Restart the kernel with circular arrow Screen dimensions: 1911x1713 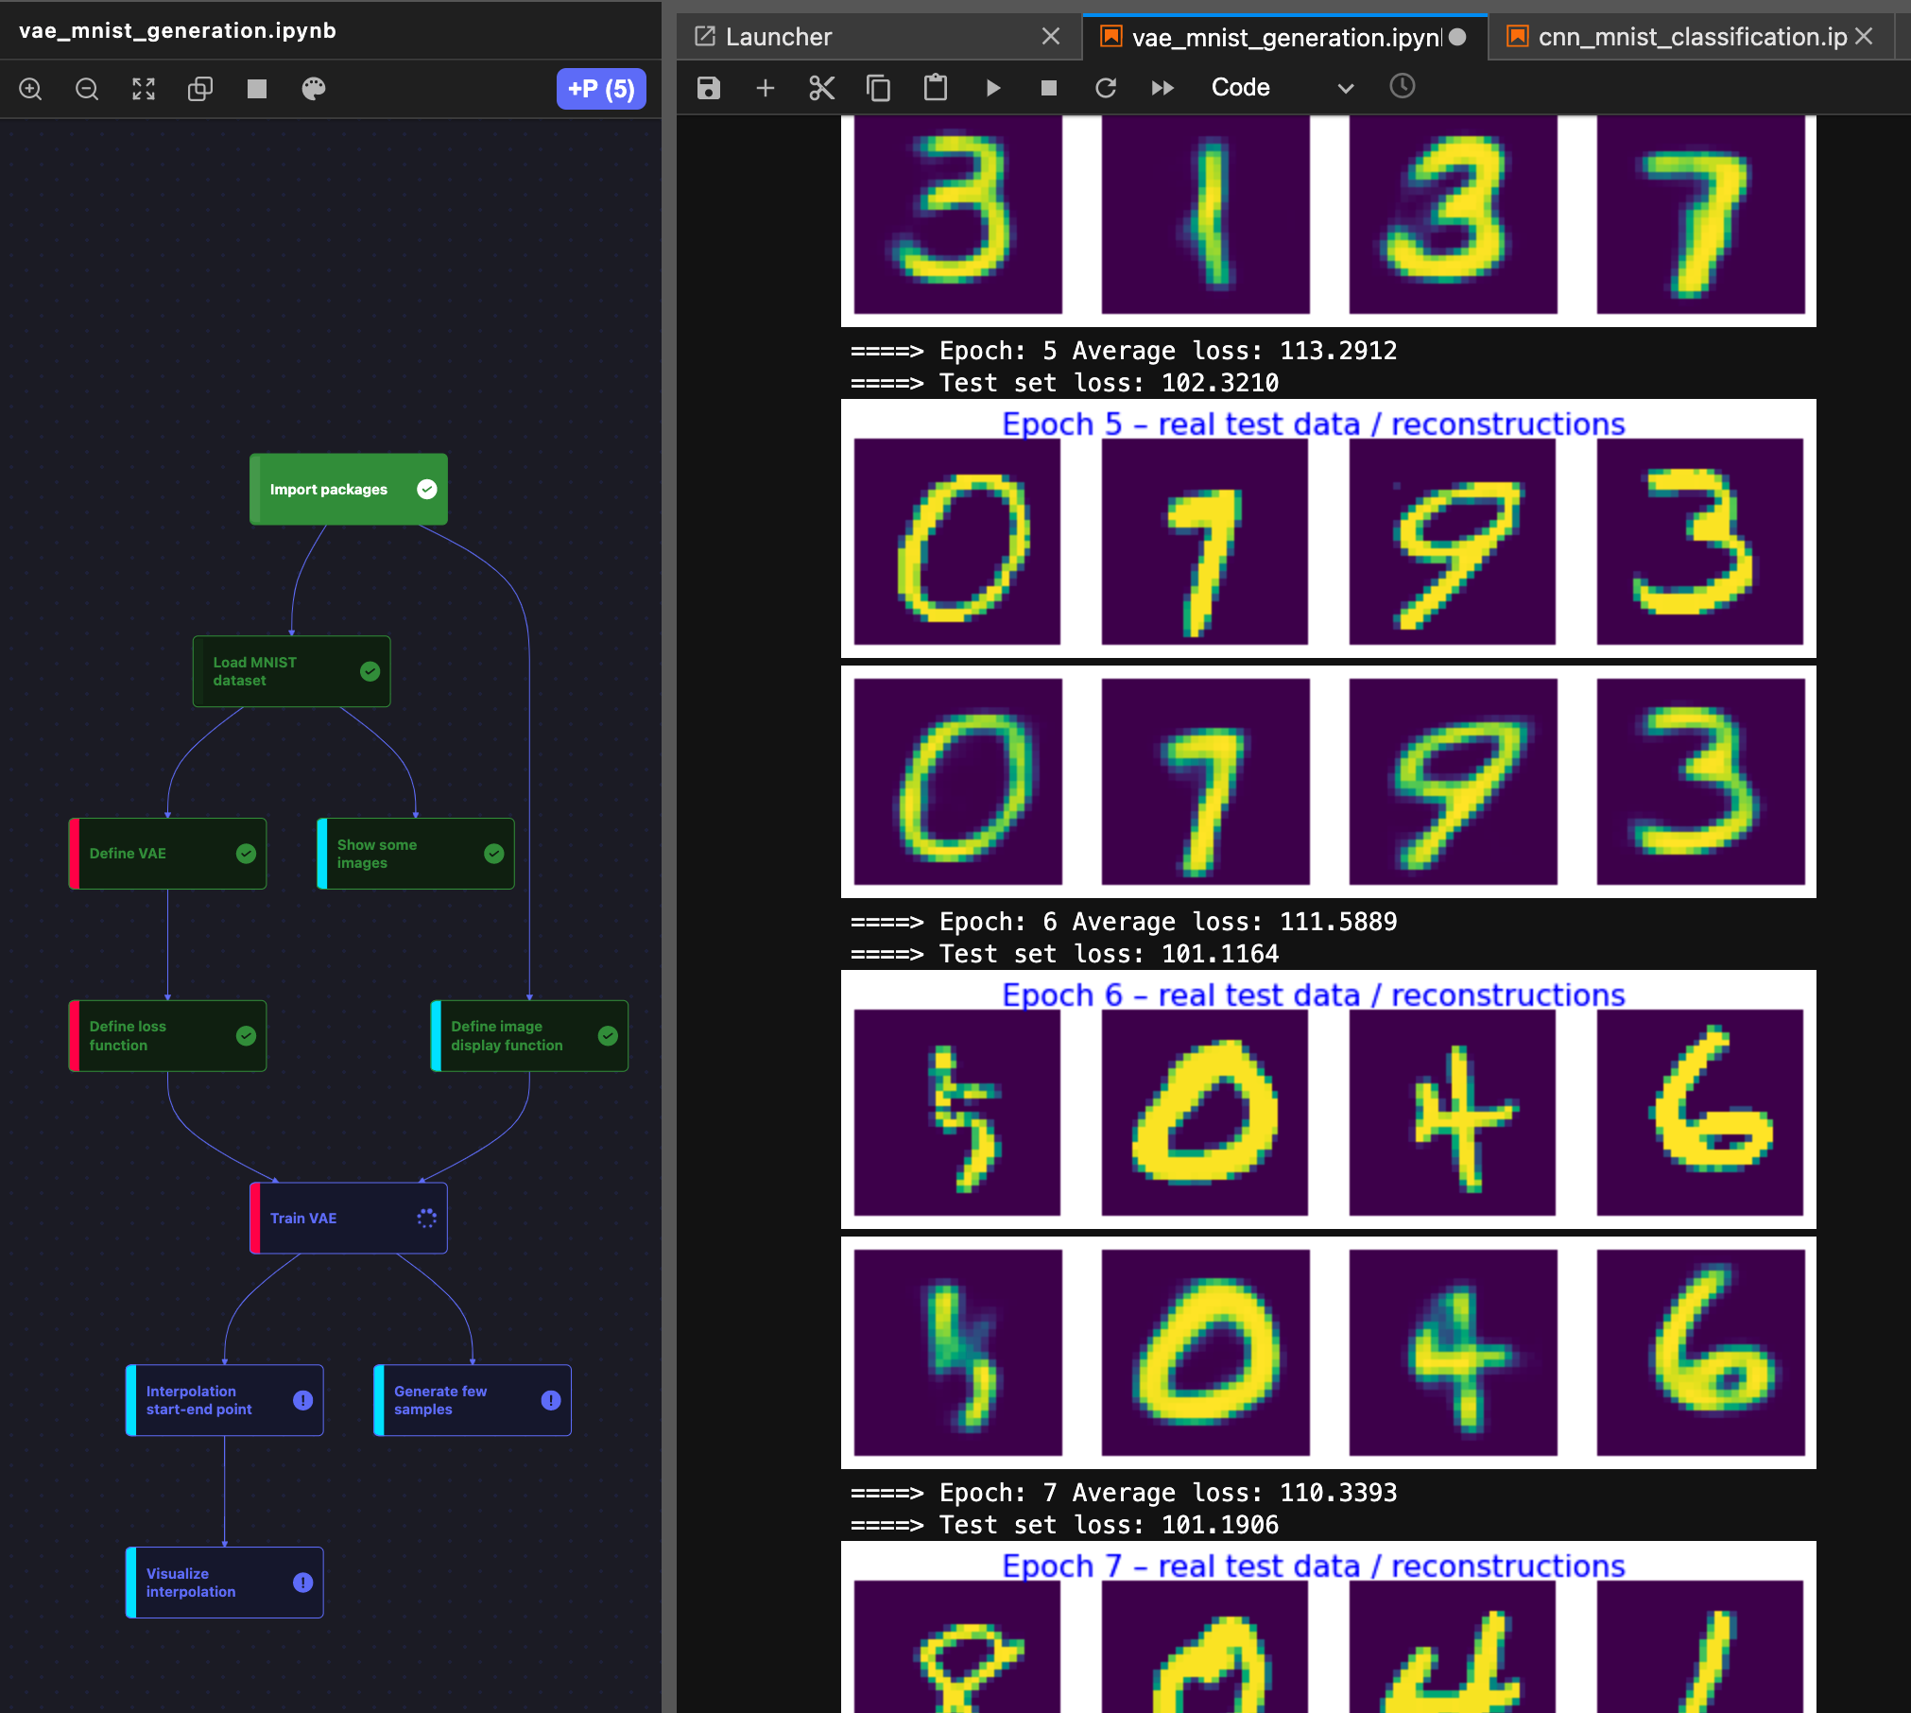(x=1106, y=88)
